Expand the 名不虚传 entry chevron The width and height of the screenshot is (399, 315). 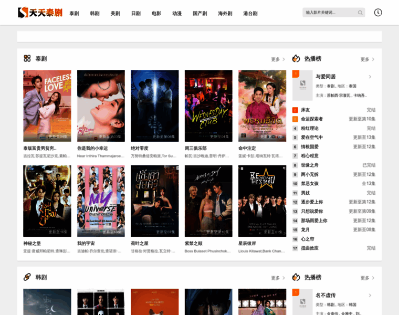(370, 295)
